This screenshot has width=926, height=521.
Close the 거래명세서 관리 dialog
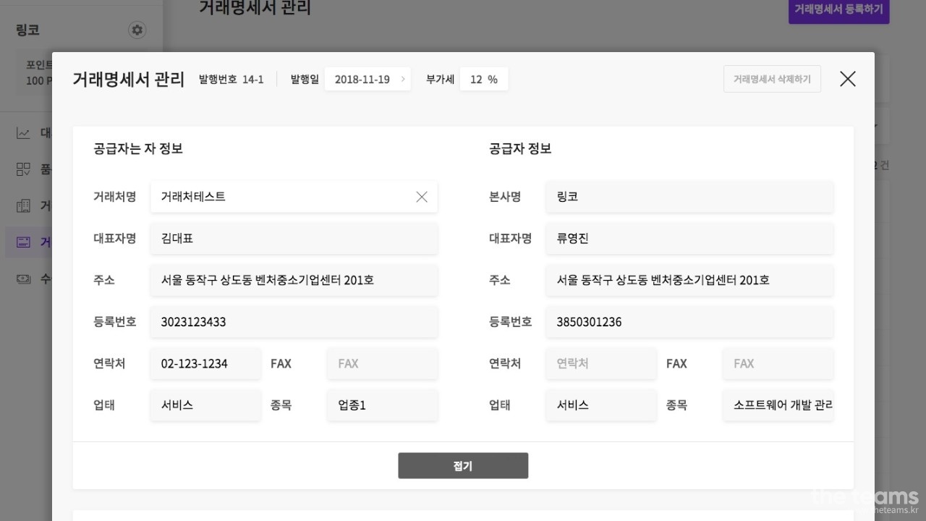click(x=847, y=79)
